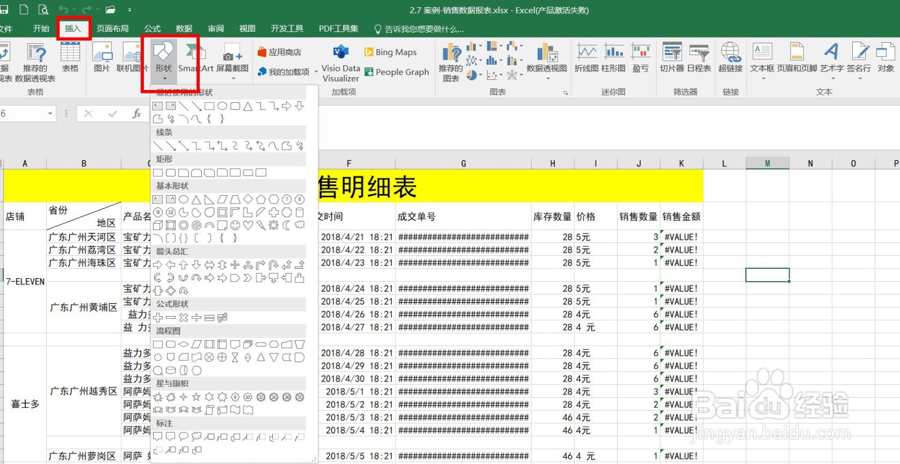This screenshot has width=900, height=464.
Task: Select the rounded rectangle in 矩形 section
Action: click(170, 173)
